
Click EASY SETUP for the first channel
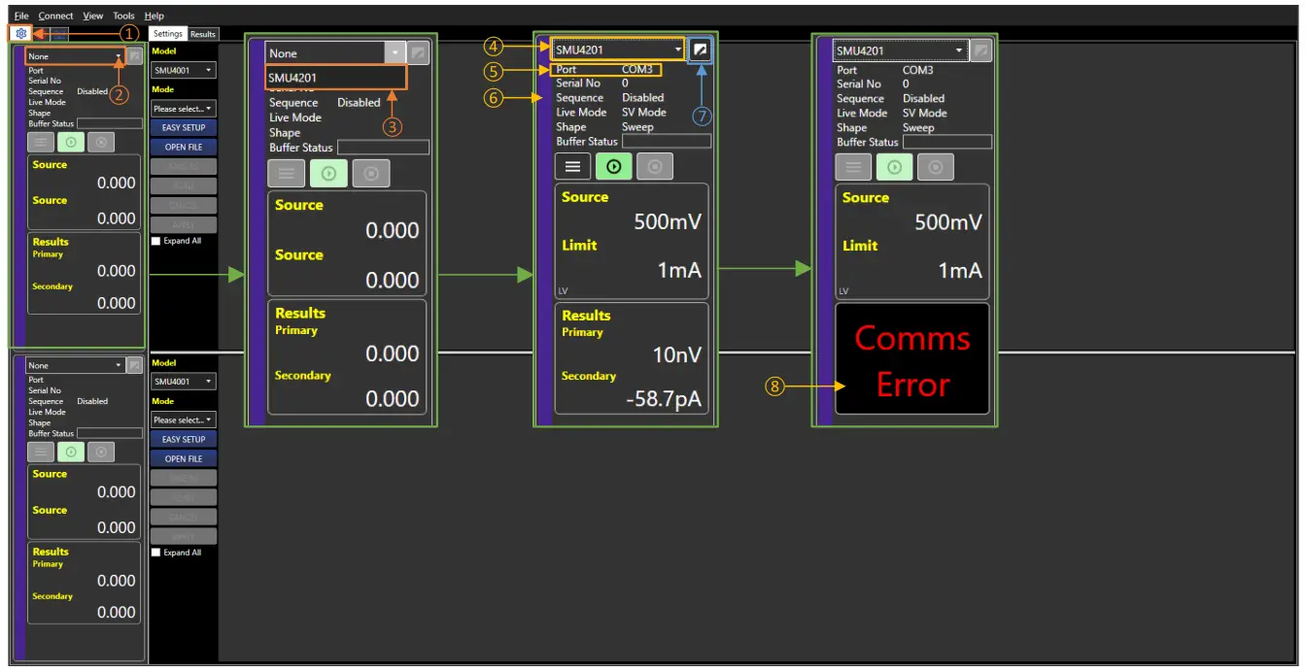pos(184,127)
